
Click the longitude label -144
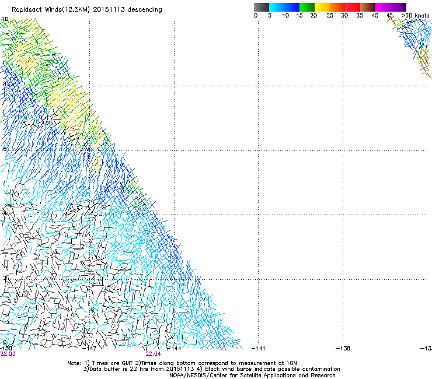[174, 349]
